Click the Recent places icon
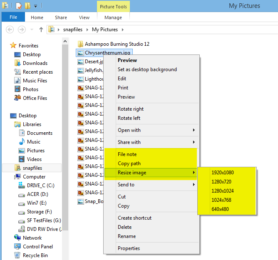Image resolution: width=278 pixels, height=260 pixels. pyautogui.click(x=17, y=72)
